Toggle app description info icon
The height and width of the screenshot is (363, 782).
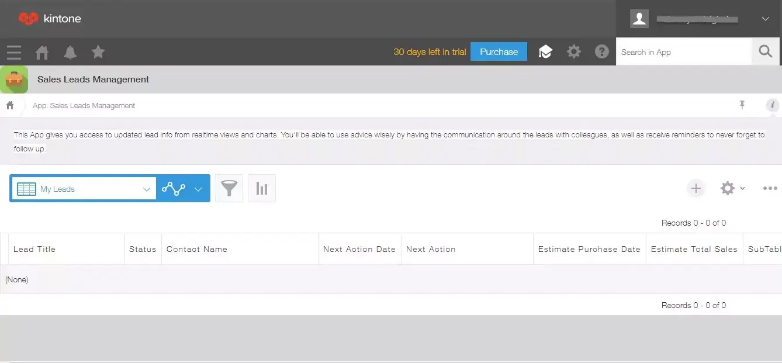pos(773,105)
